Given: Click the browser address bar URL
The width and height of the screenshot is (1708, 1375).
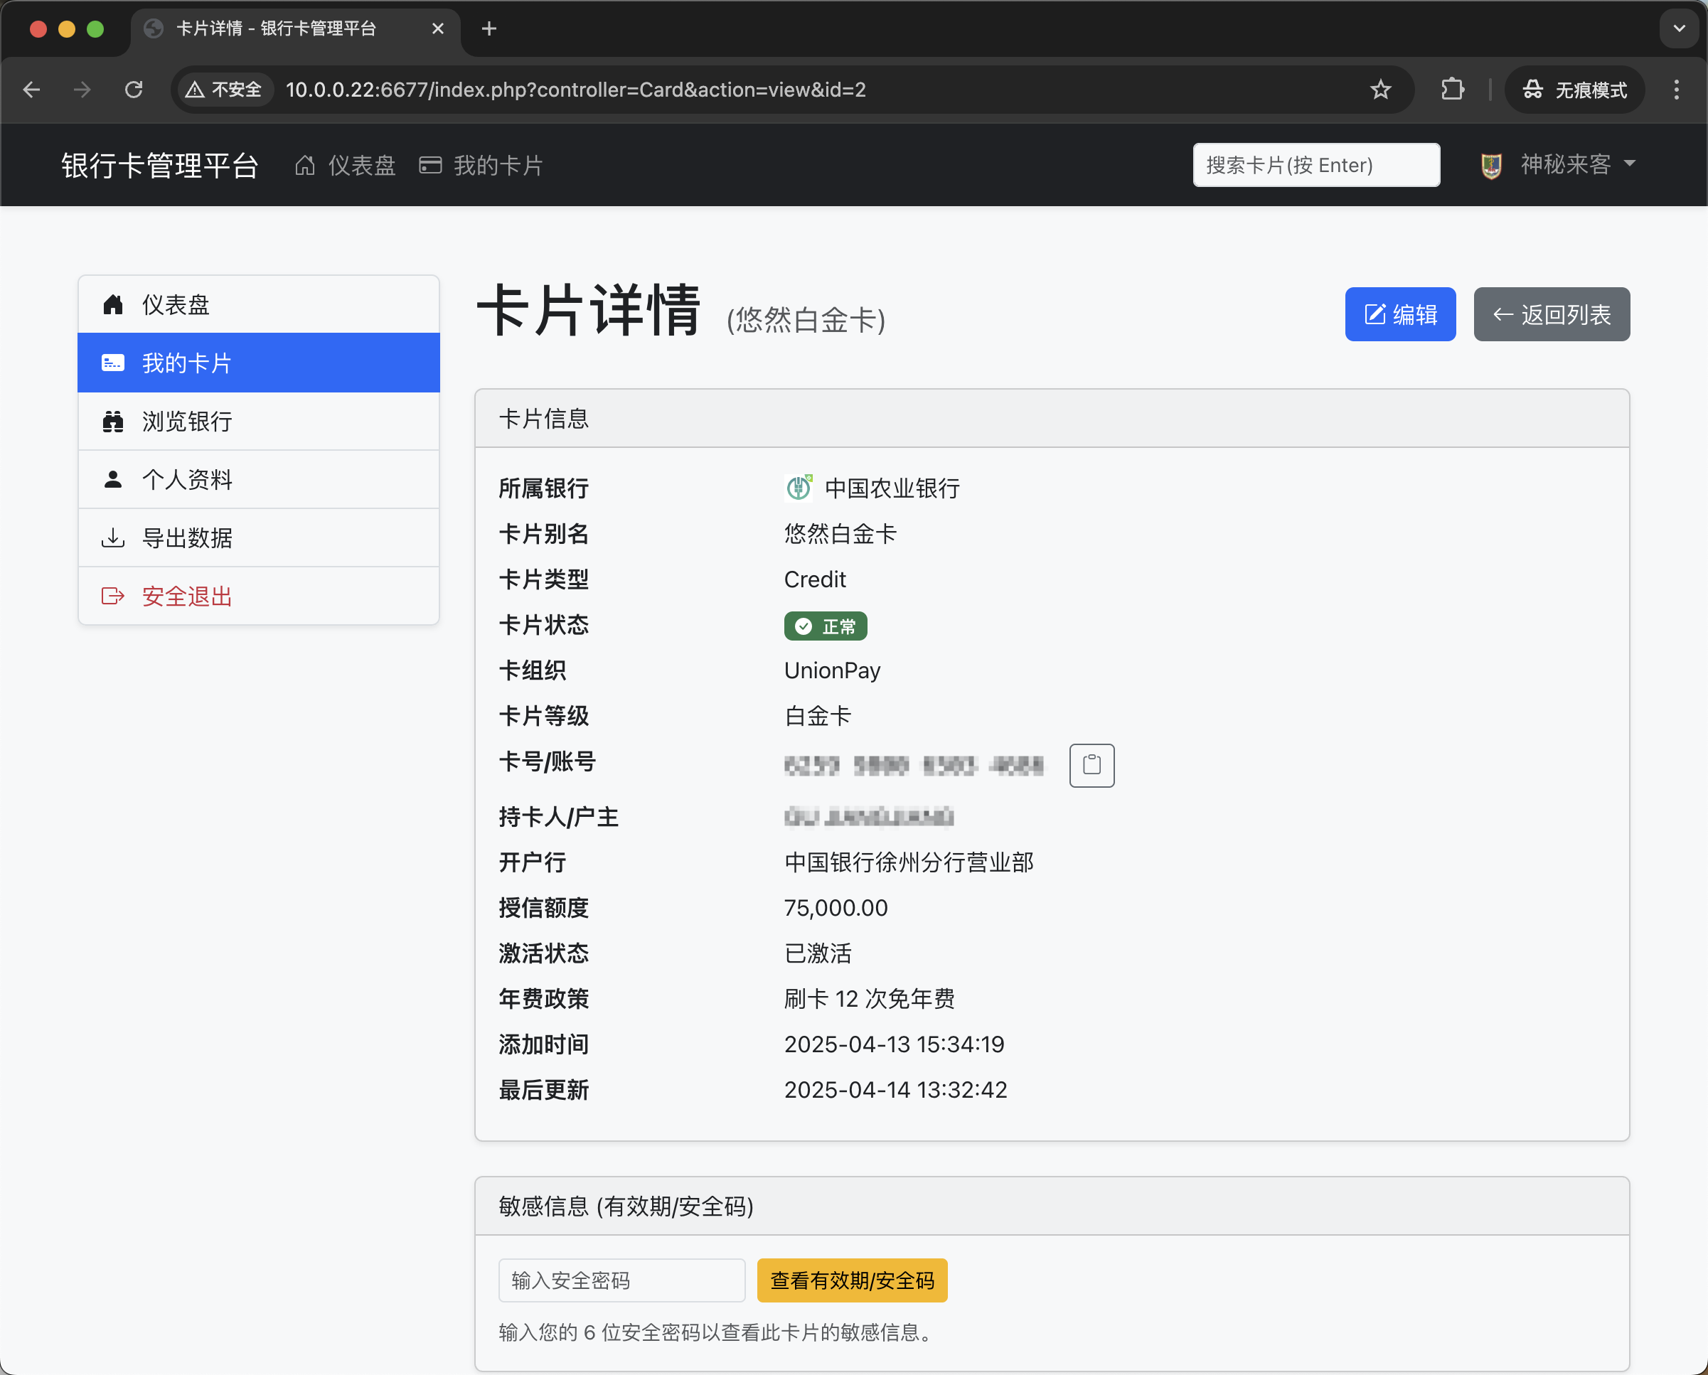Looking at the screenshot, I should (576, 90).
